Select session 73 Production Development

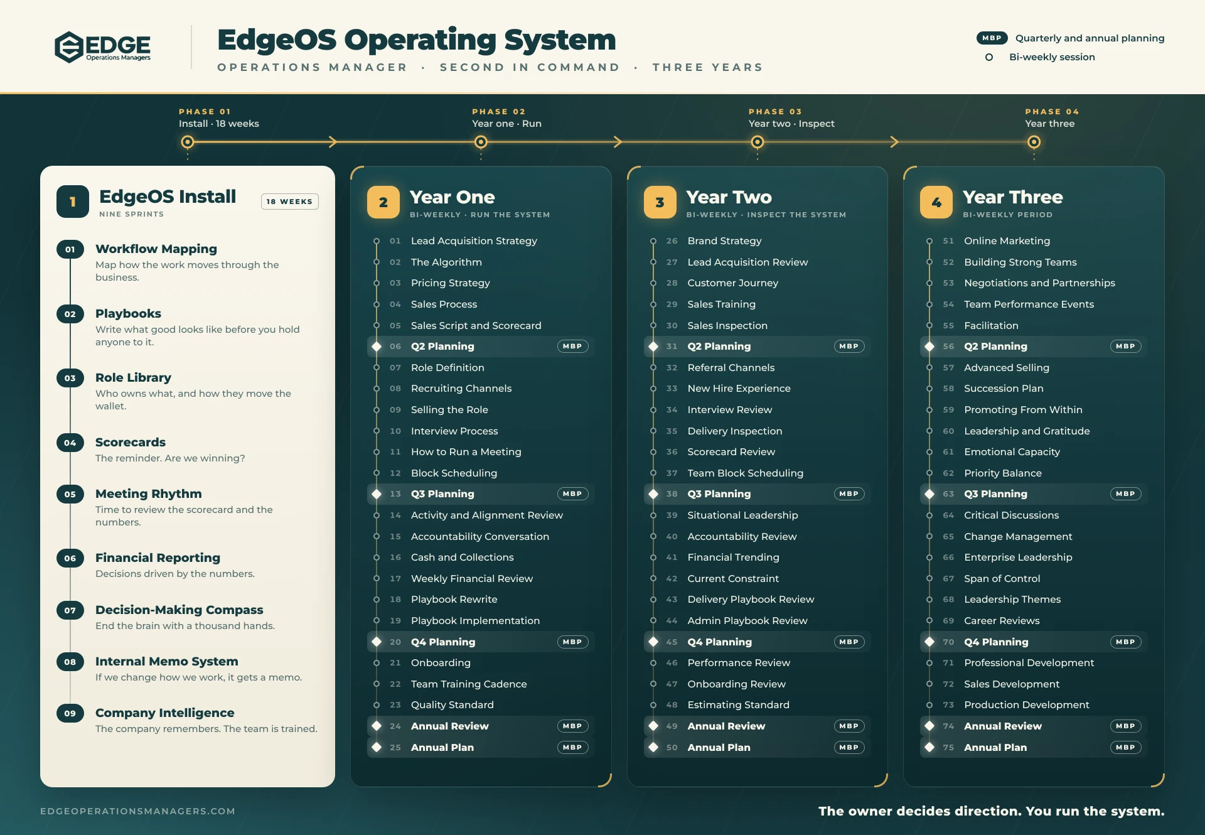(1034, 705)
